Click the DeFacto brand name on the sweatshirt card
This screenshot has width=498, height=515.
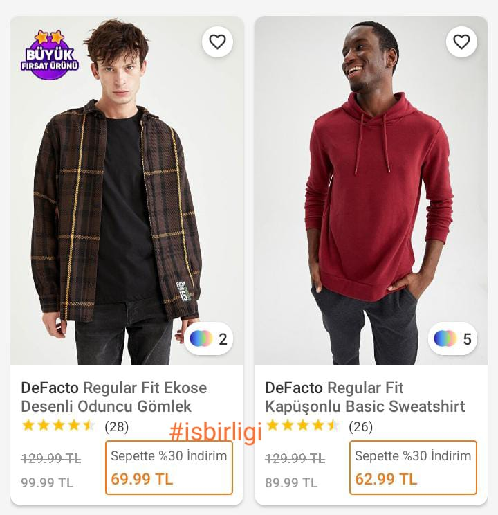pyautogui.click(x=295, y=388)
